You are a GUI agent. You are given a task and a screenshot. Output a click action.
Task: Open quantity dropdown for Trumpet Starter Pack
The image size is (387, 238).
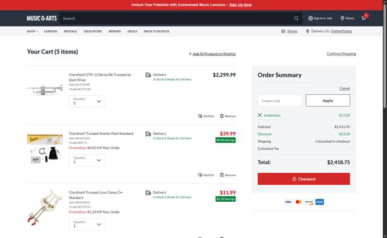pos(87,160)
